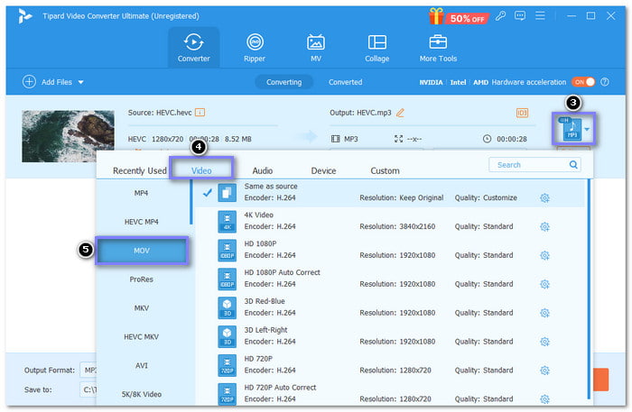Image resolution: width=632 pixels, height=412 pixels.
Task: Open More Tools toolbox
Action: pyautogui.click(x=438, y=48)
